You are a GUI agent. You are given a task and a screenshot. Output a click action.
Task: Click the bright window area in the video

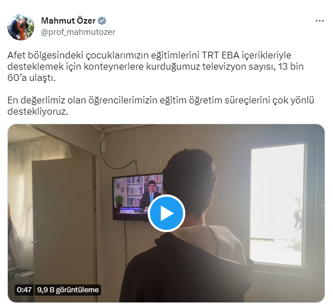277,204
